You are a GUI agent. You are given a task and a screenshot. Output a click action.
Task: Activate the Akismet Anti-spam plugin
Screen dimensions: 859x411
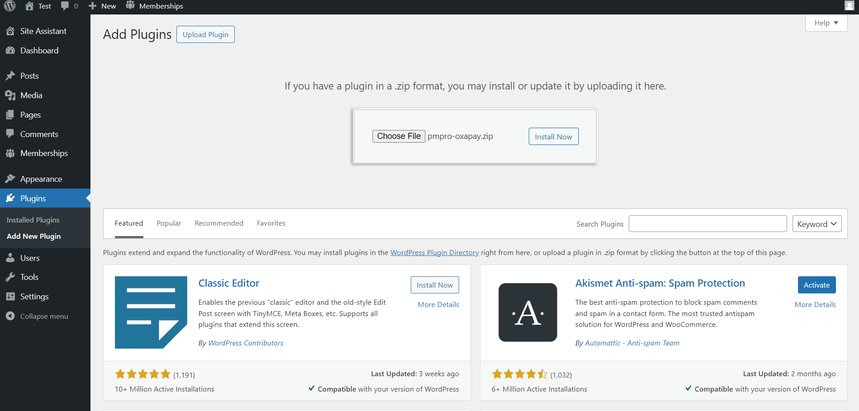click(816, 285)
